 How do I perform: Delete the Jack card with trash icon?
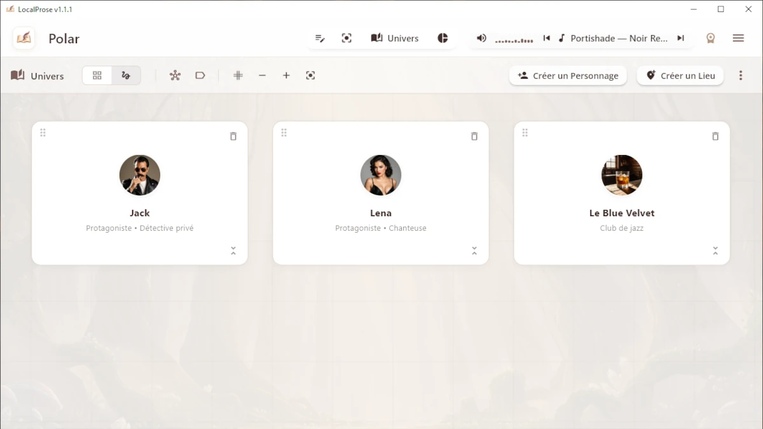click(233, 136)
